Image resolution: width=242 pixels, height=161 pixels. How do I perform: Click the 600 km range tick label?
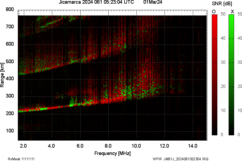click(x=10, y=44)
